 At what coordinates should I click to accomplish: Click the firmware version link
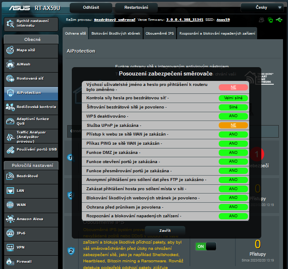[184, 20]
